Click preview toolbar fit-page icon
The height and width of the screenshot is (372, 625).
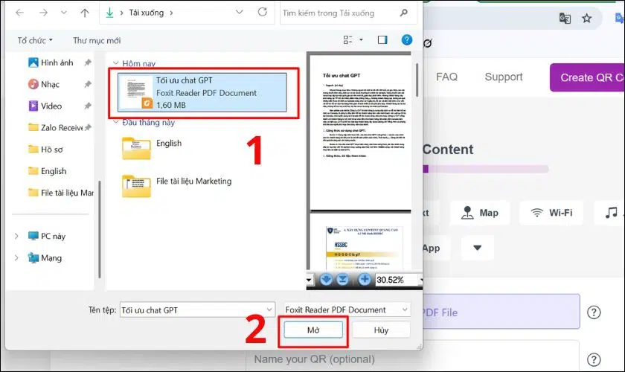coord(342,280)
